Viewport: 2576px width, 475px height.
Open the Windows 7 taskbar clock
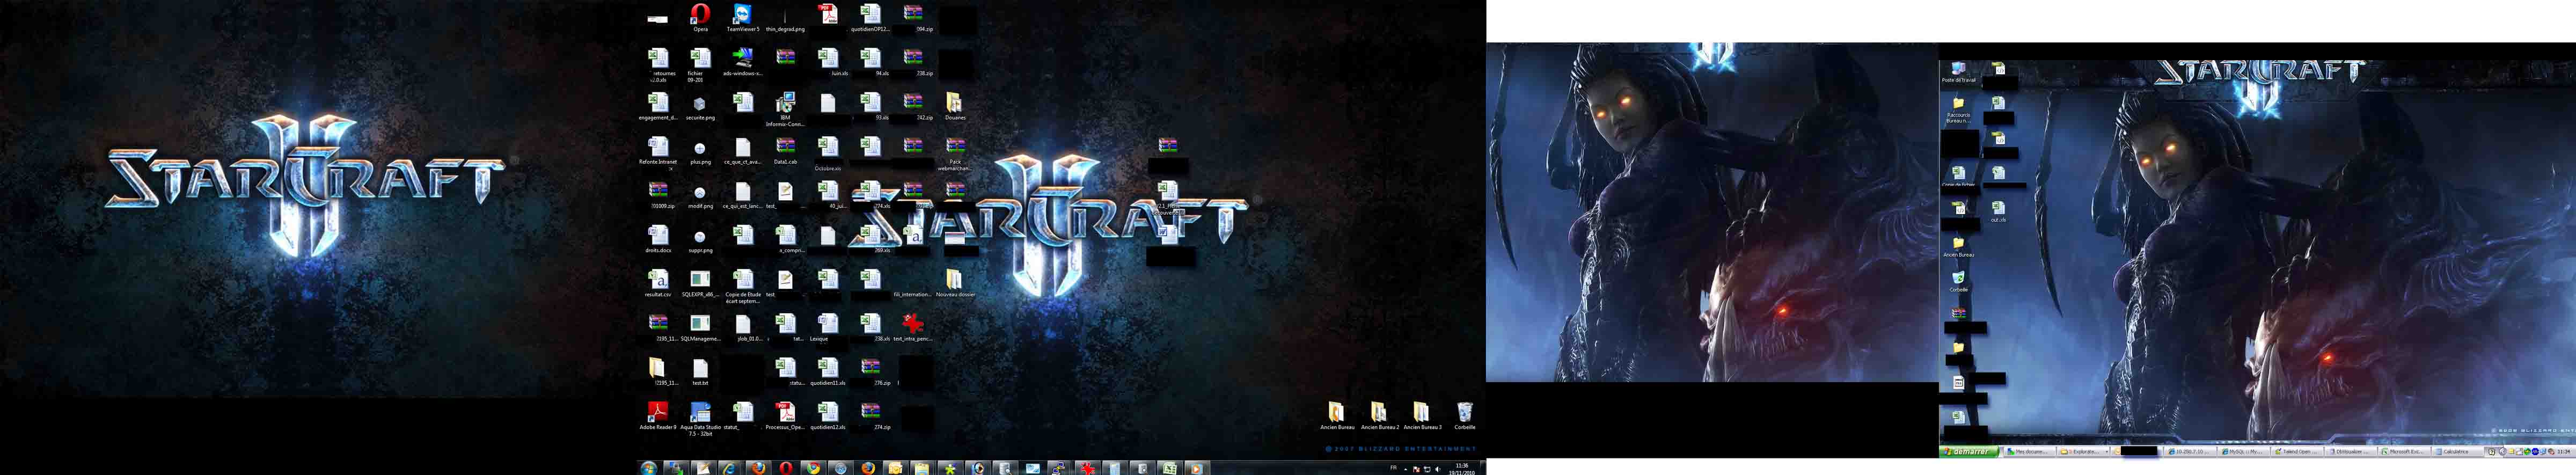(1462, 468)
